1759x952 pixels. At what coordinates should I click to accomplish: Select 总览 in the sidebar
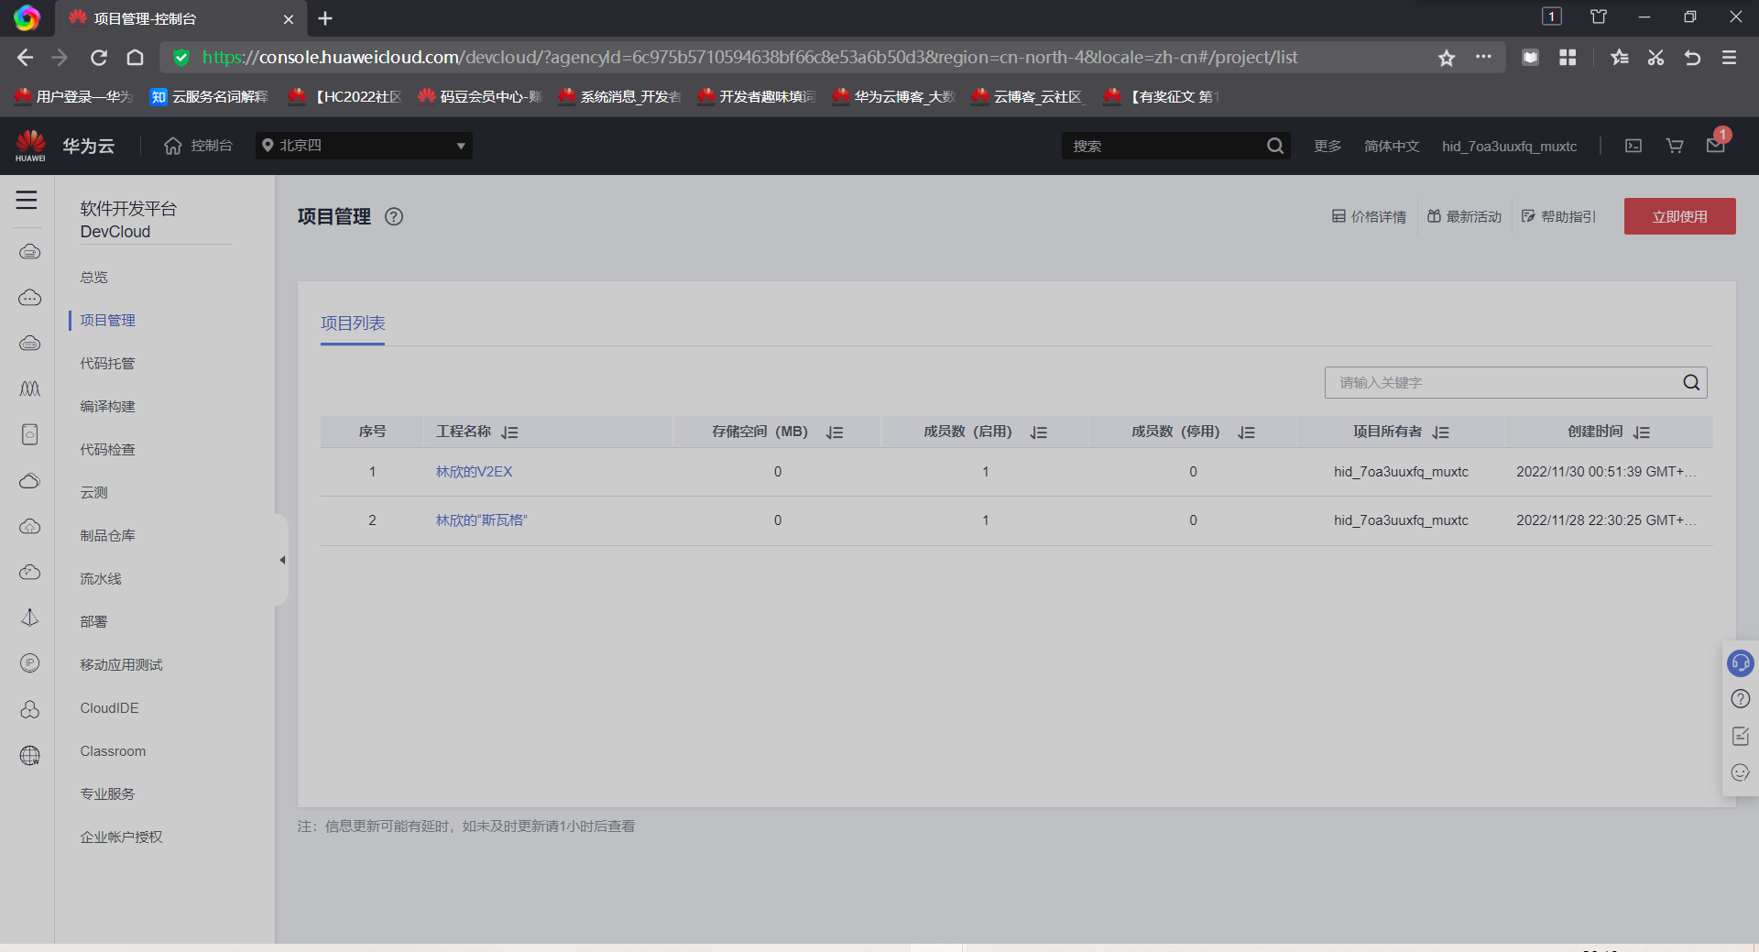[x=93, y=277]
